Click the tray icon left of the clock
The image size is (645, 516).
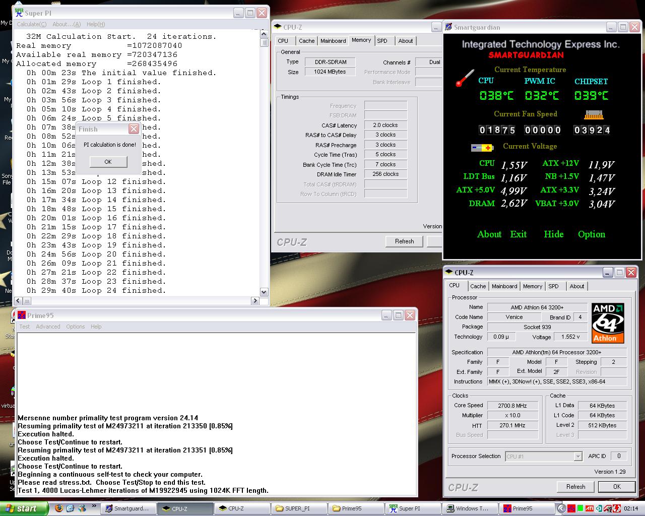tap(616, 508)
